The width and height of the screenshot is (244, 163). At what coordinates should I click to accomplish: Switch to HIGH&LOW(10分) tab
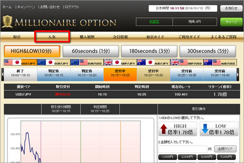point(32,51)
